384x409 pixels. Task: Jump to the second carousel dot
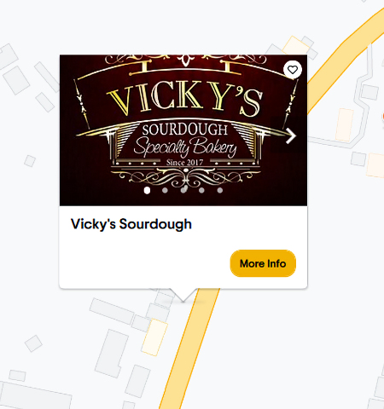(165, 190)
